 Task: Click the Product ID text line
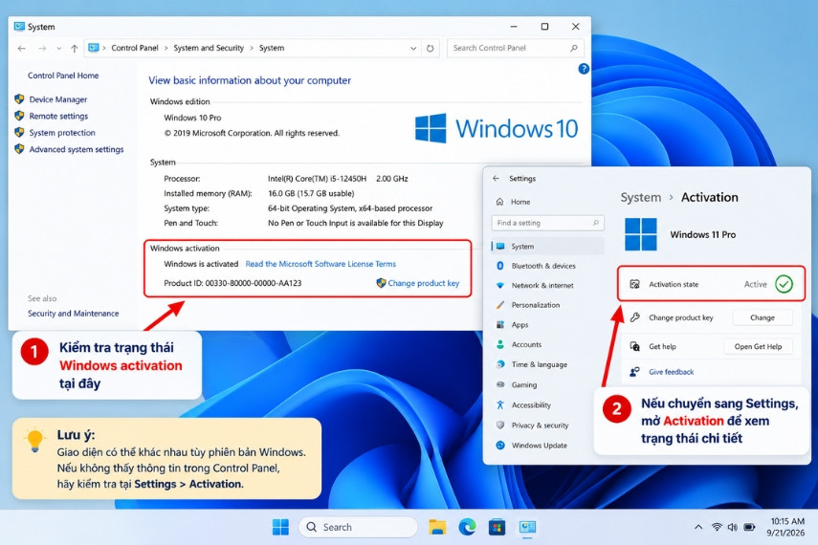tap(232, 283)
